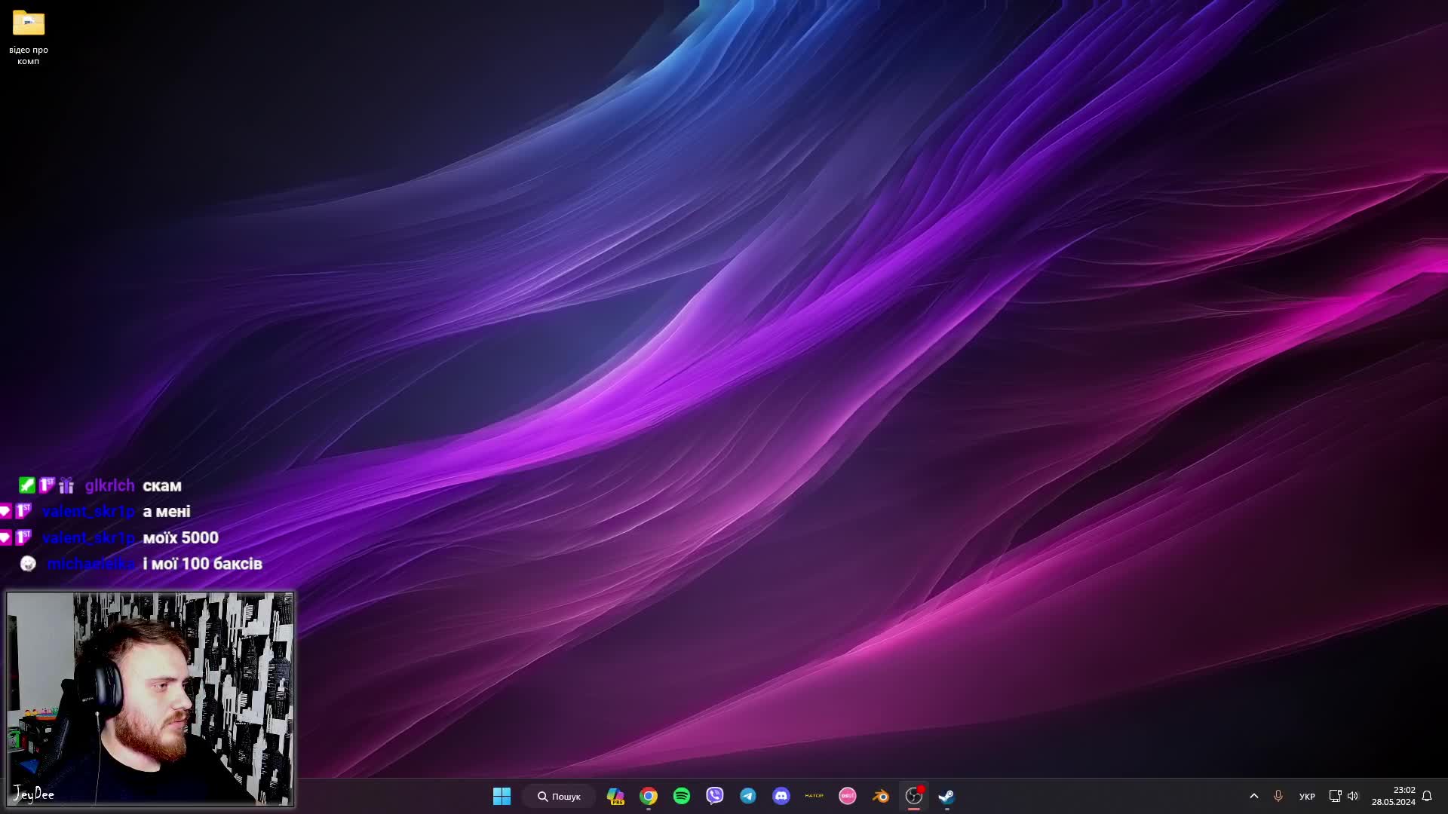
Task: Open Spotify from the taskbar
Action: tap(682, 796)
